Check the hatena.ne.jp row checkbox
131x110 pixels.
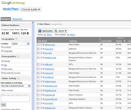tap(38, 81)
